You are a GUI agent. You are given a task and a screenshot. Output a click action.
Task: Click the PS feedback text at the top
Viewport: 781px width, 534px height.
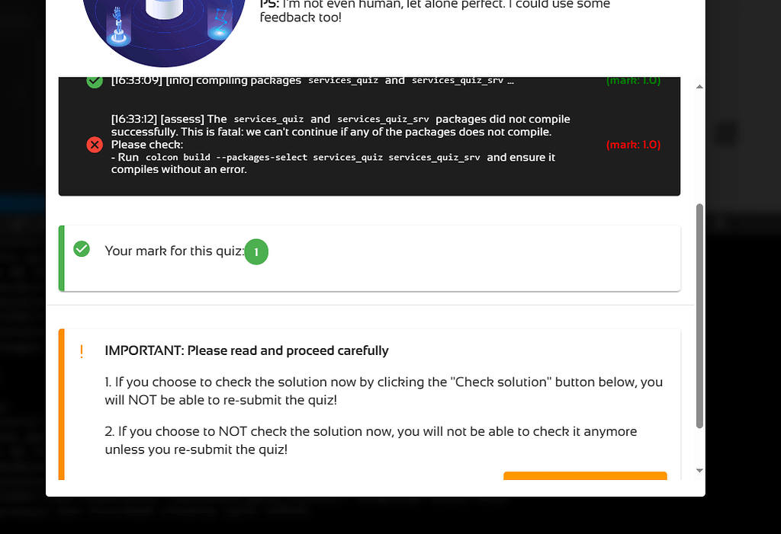point(435,11)
